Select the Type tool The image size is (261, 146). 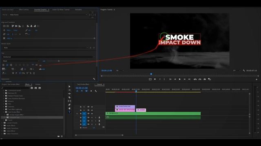[x=69, y=112]
